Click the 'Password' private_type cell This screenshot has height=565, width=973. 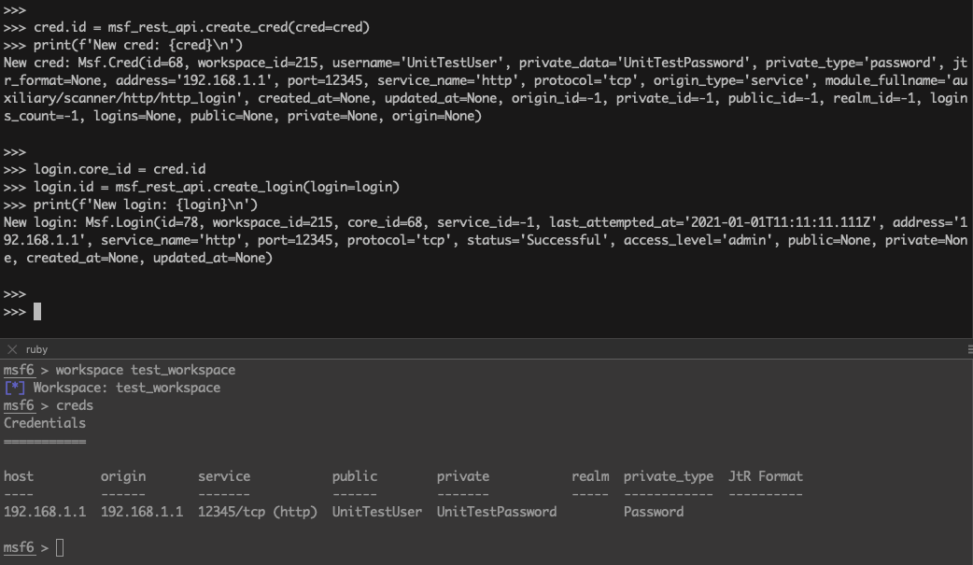click(653, 512)
